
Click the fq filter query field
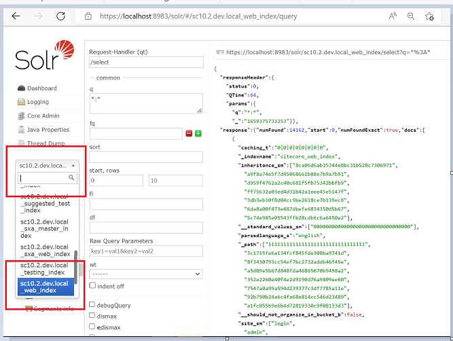click(136, 134)
